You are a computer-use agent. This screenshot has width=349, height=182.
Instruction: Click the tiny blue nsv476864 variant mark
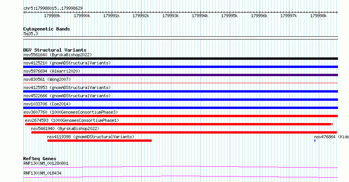(x=315, y=141)
